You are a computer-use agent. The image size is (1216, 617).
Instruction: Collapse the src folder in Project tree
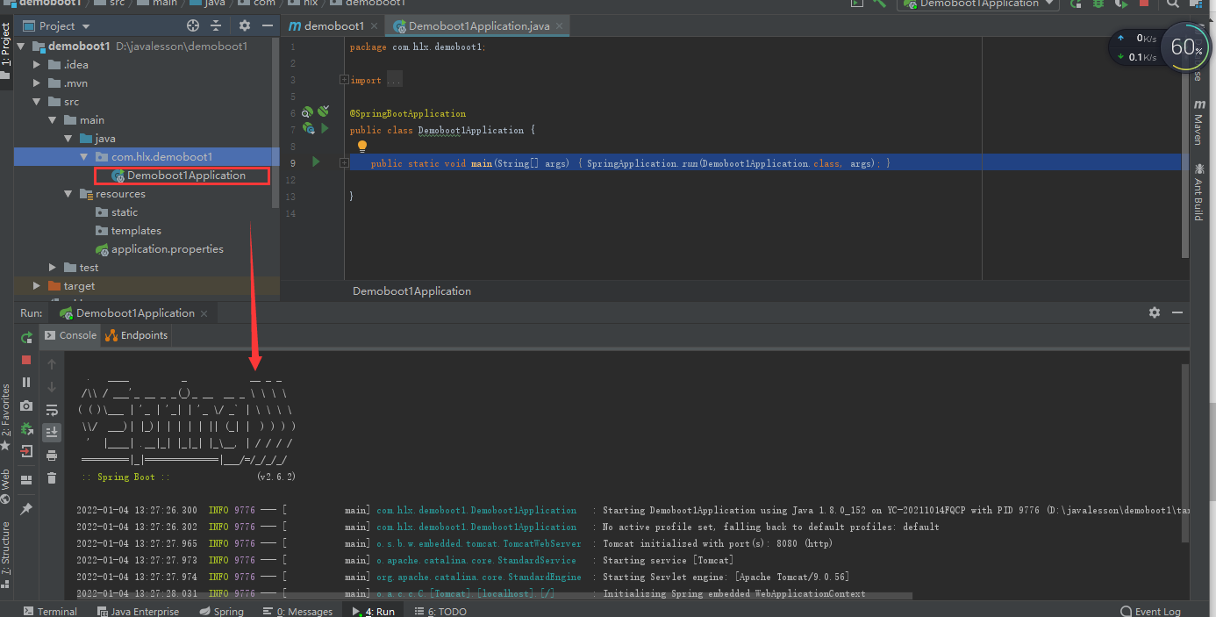pyautogui.click(x=37, y=101)
